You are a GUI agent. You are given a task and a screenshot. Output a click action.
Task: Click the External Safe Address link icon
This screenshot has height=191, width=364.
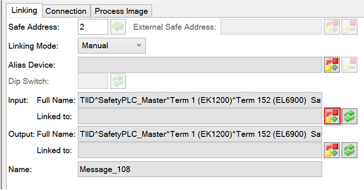pyautogui.click(x=332, y=27)
